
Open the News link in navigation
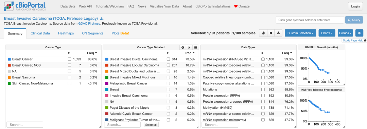coord(142,6)
